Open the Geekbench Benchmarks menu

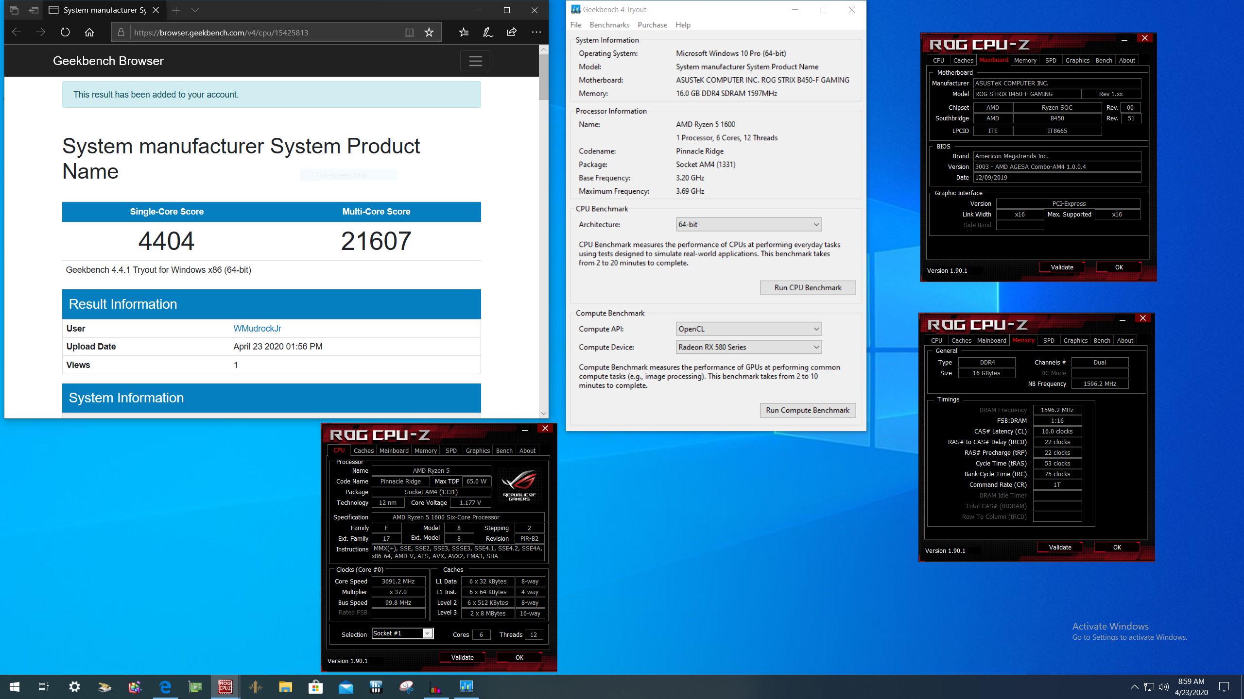coord(609,25)
